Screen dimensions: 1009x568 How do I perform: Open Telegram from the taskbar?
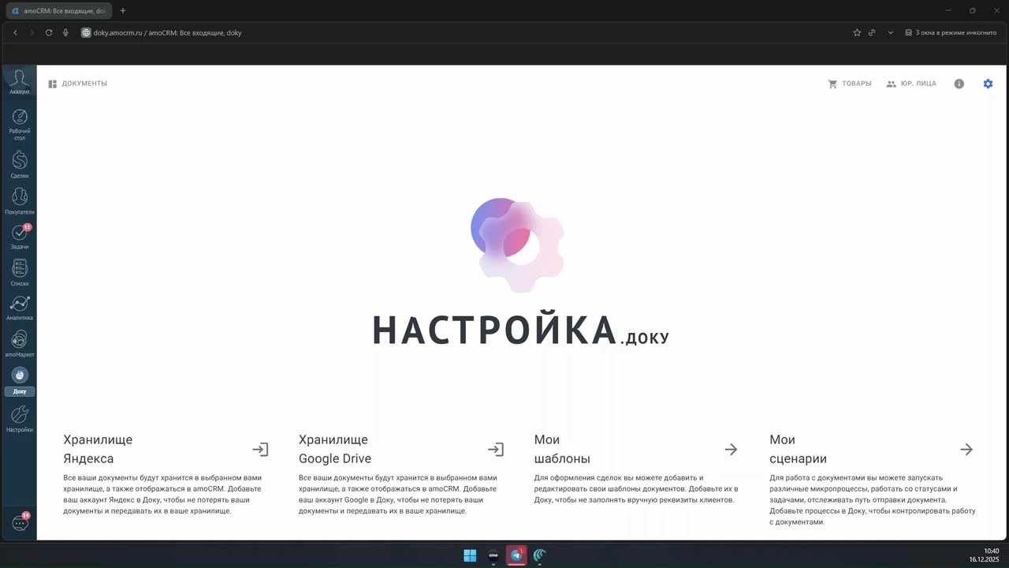pyautogui.click(x=516, y=555)
